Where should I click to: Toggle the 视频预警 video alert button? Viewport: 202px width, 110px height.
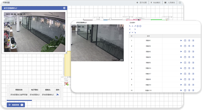[x=16, y=105]
